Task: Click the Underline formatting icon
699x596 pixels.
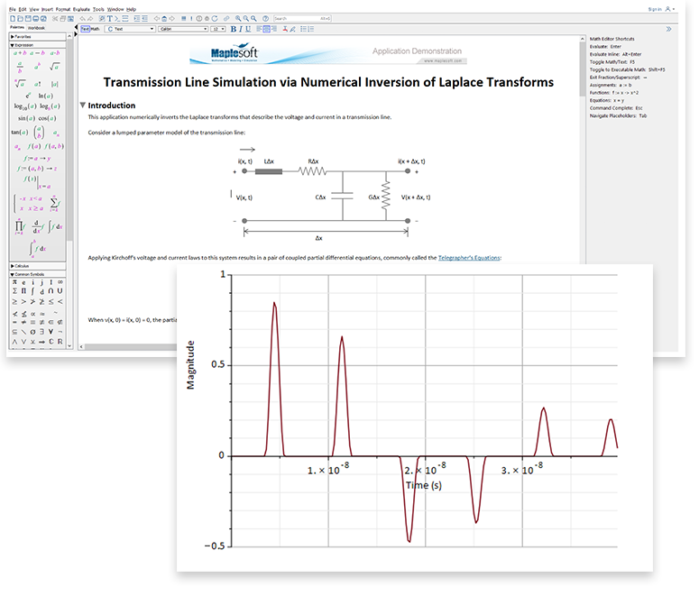Action: coord(246,29)
